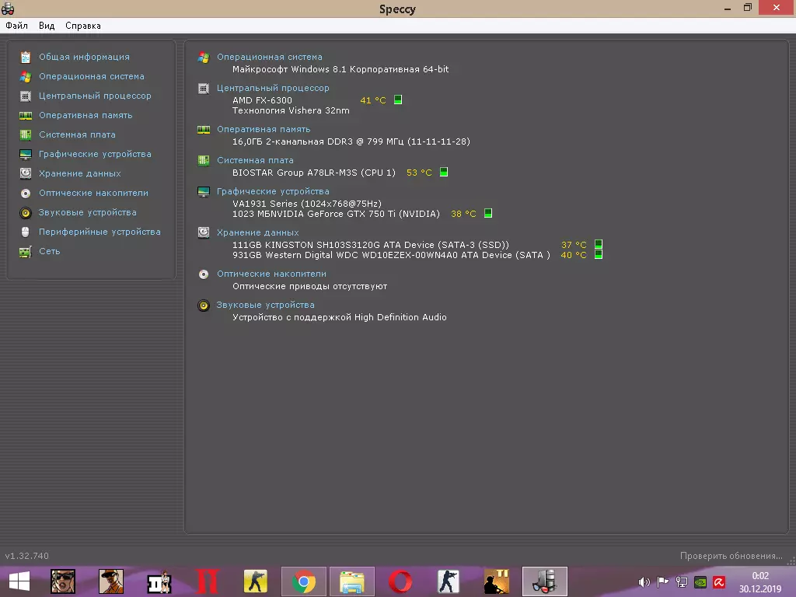Open the Справка menu
The image size is (796, 597).
[83, 26]
